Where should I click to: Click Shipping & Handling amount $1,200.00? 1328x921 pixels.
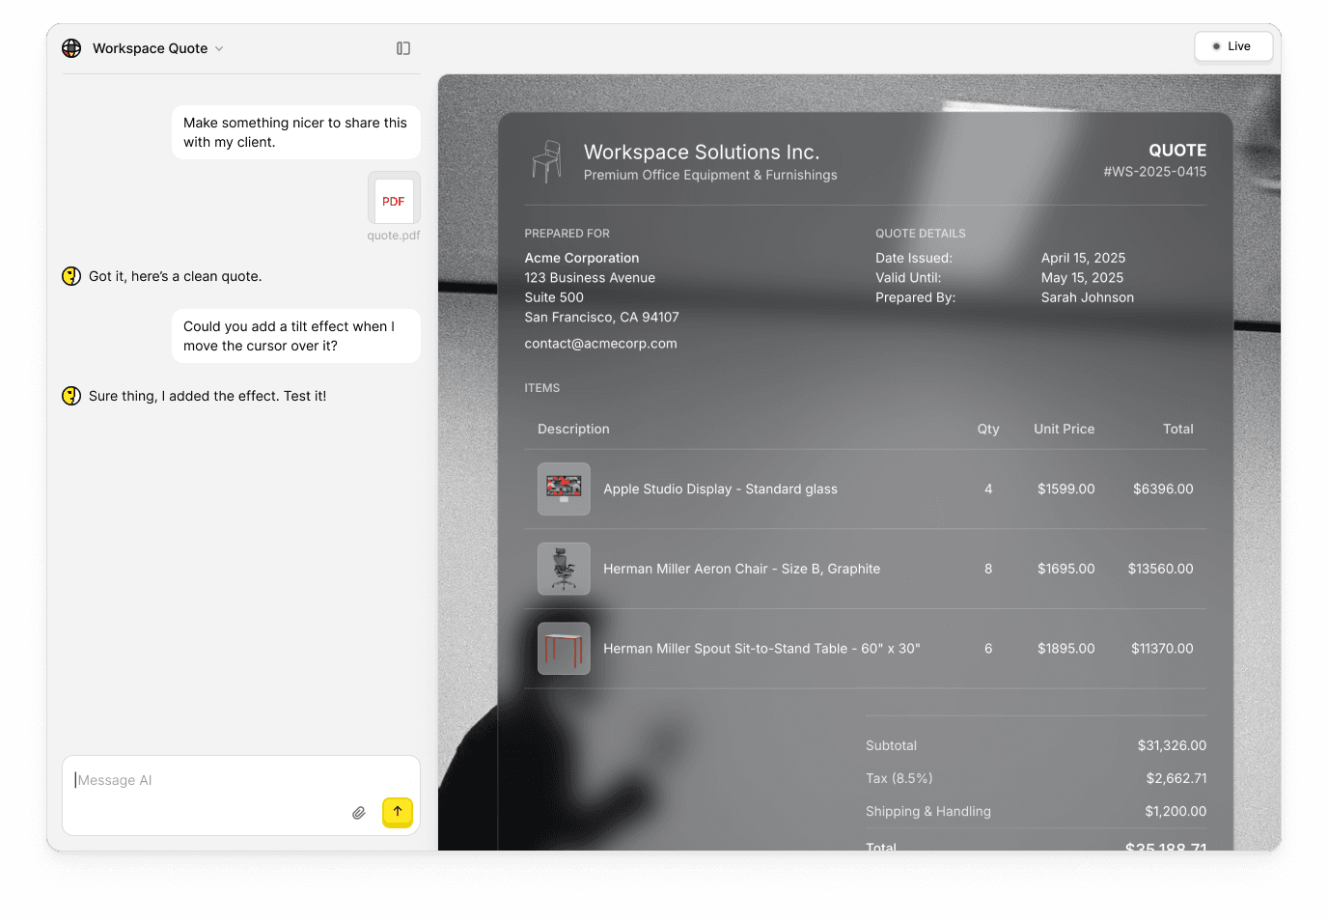[x=1176, y=811]
